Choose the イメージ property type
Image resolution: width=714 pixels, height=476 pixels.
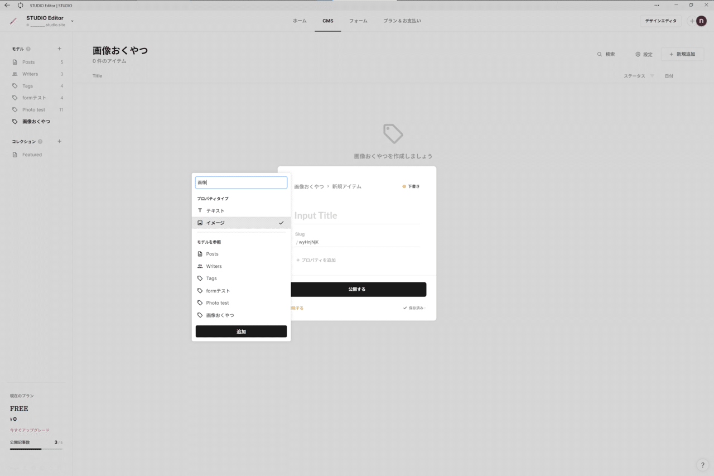241,223
